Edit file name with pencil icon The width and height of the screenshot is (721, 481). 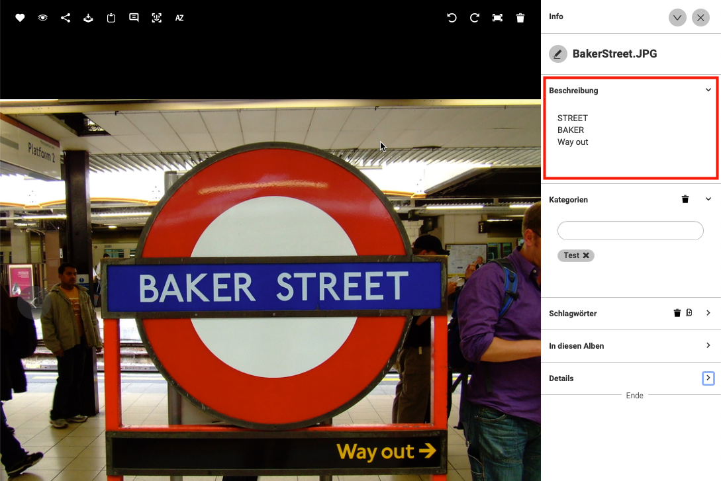pos(557,54)
